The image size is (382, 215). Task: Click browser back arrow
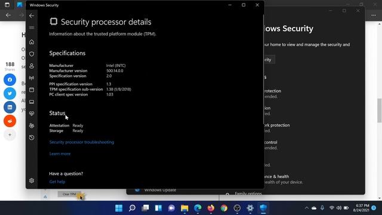tap(8, 15)
